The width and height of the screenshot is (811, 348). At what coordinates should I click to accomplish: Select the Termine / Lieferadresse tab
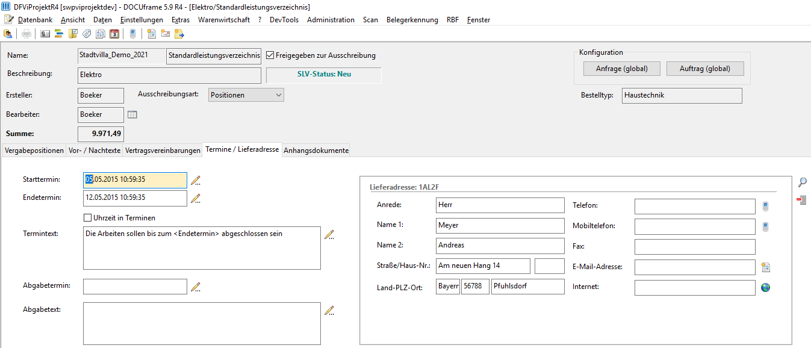point(242,149)
